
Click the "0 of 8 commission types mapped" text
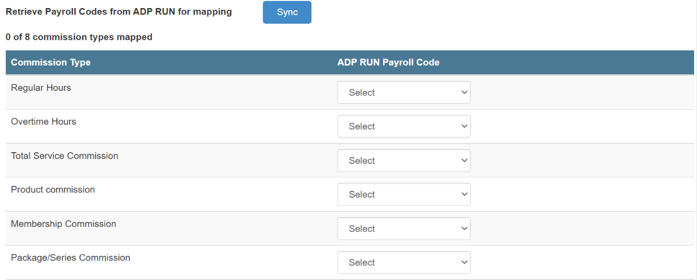pos(79,37)
